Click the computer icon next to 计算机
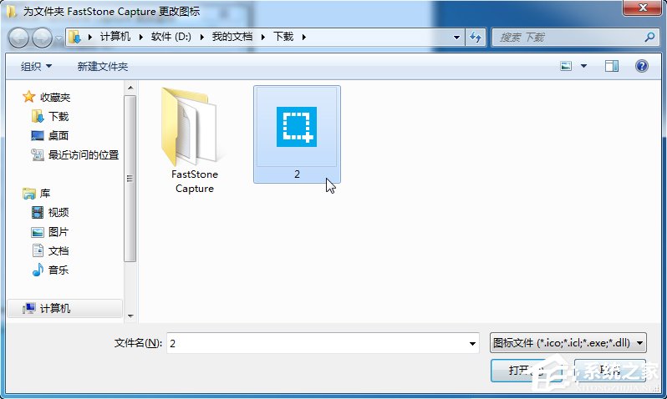This screenshot has width=667, height=399. tap(29, 309)
